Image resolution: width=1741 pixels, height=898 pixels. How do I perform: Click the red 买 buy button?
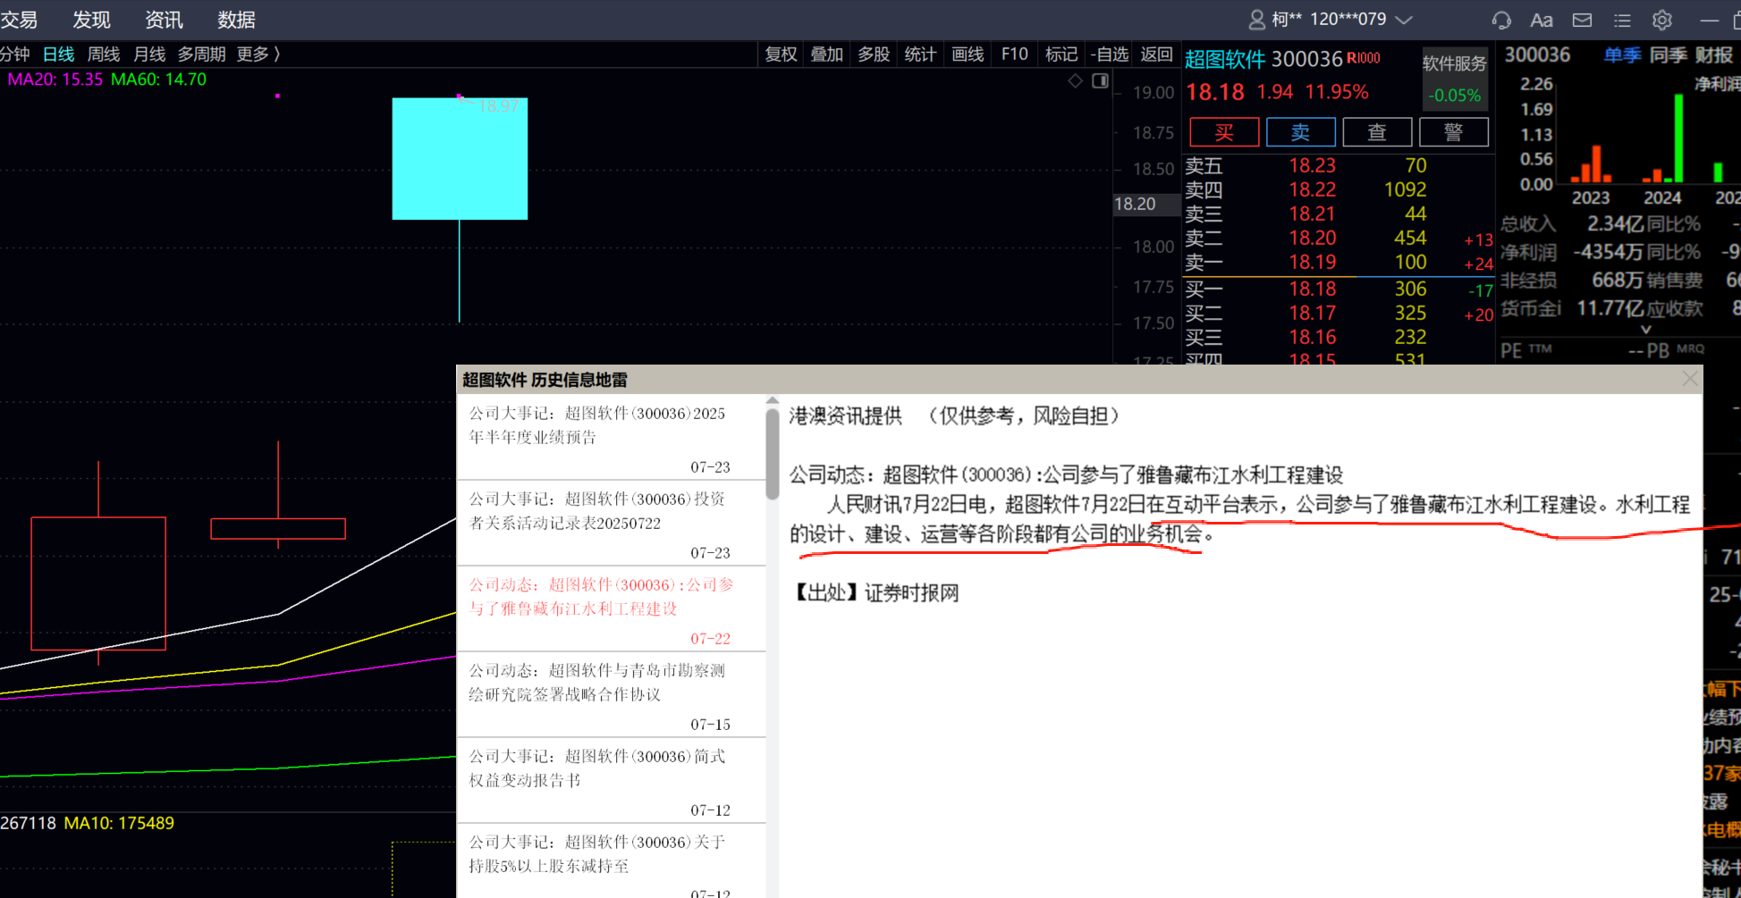(1224, 132)
